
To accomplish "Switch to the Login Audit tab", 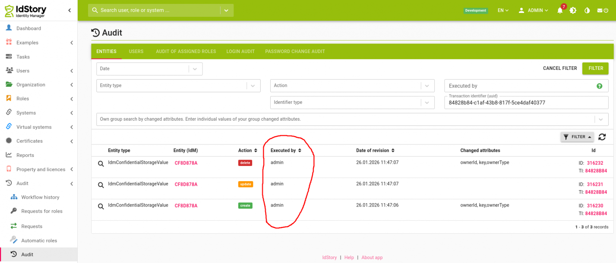I will (x=240, y=51).
